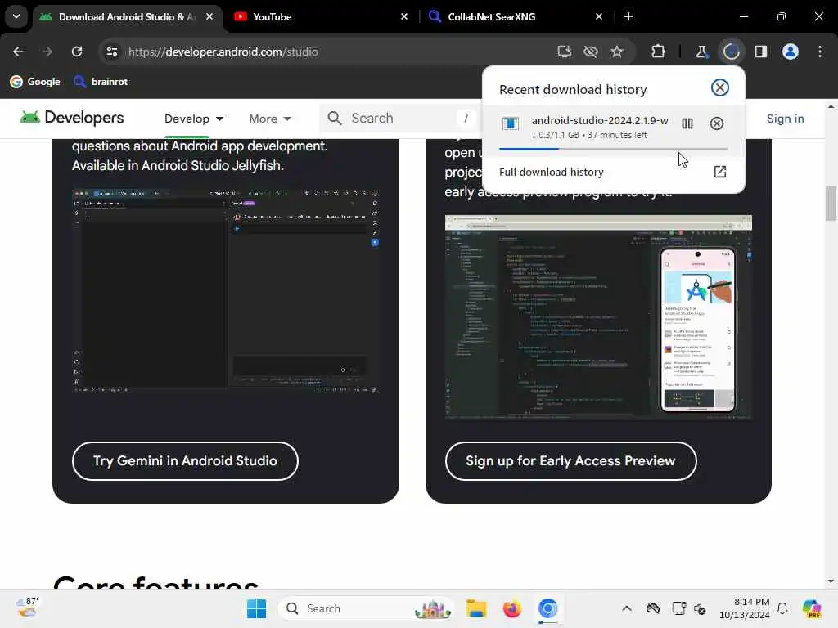The height and width of the screenshot is (628, 838).
Task: Click the browser back arrow
Action: 18,52
